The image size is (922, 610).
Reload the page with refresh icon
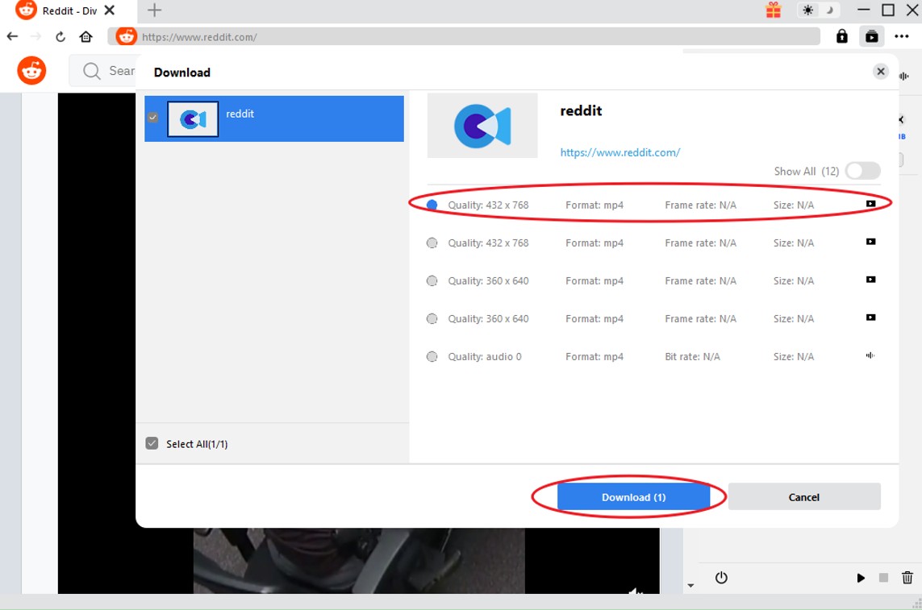[60, 37]
